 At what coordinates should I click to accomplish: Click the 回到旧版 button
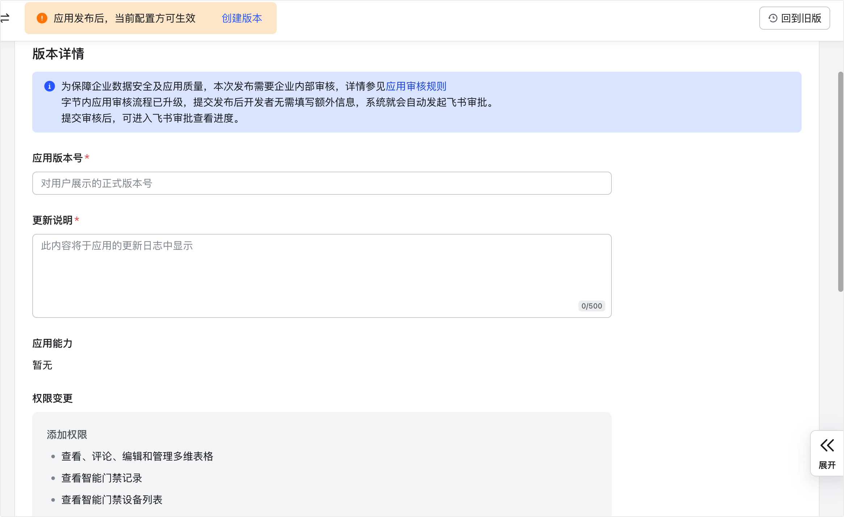pos(794,18)
